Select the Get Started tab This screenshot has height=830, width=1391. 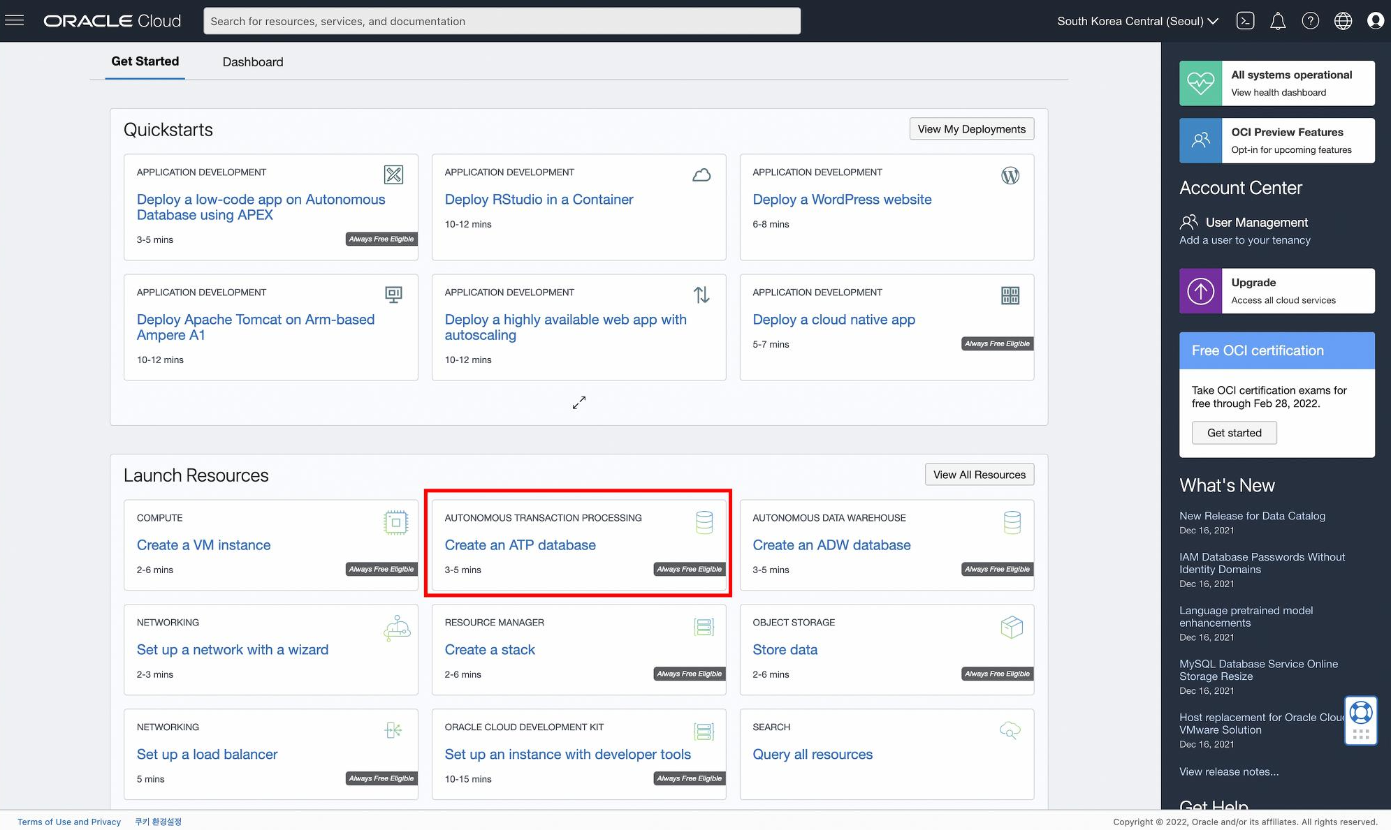[145, 61]
